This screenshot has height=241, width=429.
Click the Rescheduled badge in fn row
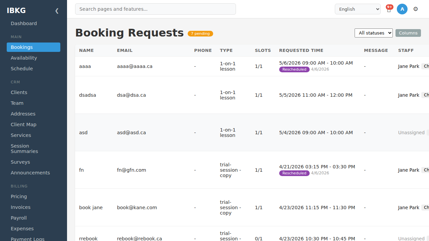294,173
